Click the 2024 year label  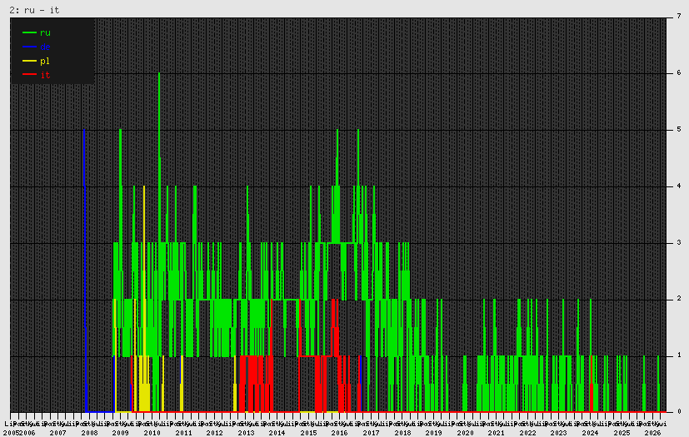coord(590,433)
